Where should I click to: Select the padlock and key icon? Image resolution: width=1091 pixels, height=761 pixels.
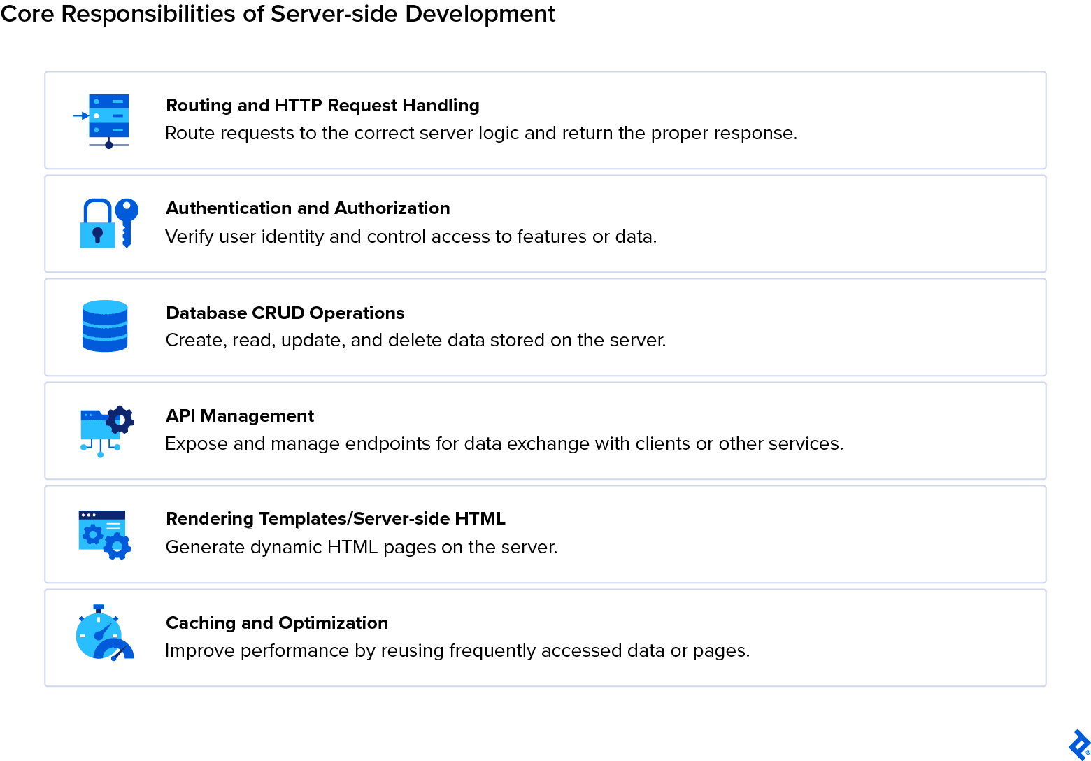point(105,224)
